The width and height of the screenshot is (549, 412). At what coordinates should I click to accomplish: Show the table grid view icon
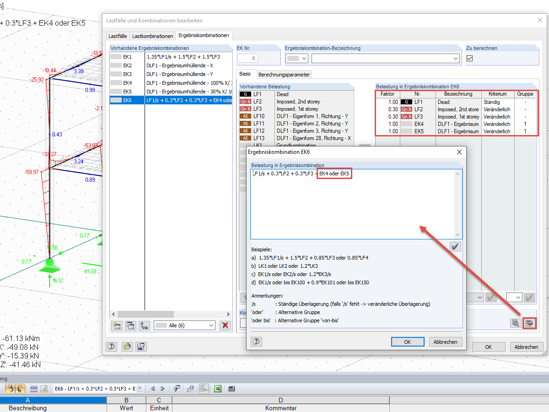pyautogui.click(x=34, y=389)
